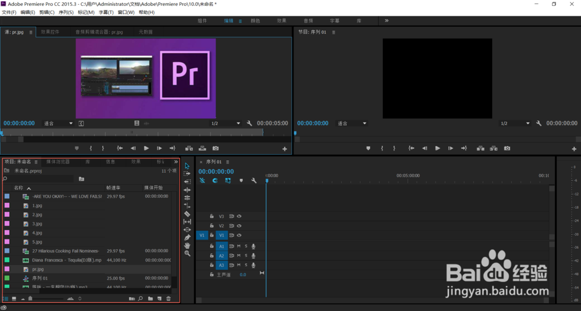This screenshot has width=581, height=311.
Task: Open program monitor settings wrench
Action: click(x=539, y=123)
